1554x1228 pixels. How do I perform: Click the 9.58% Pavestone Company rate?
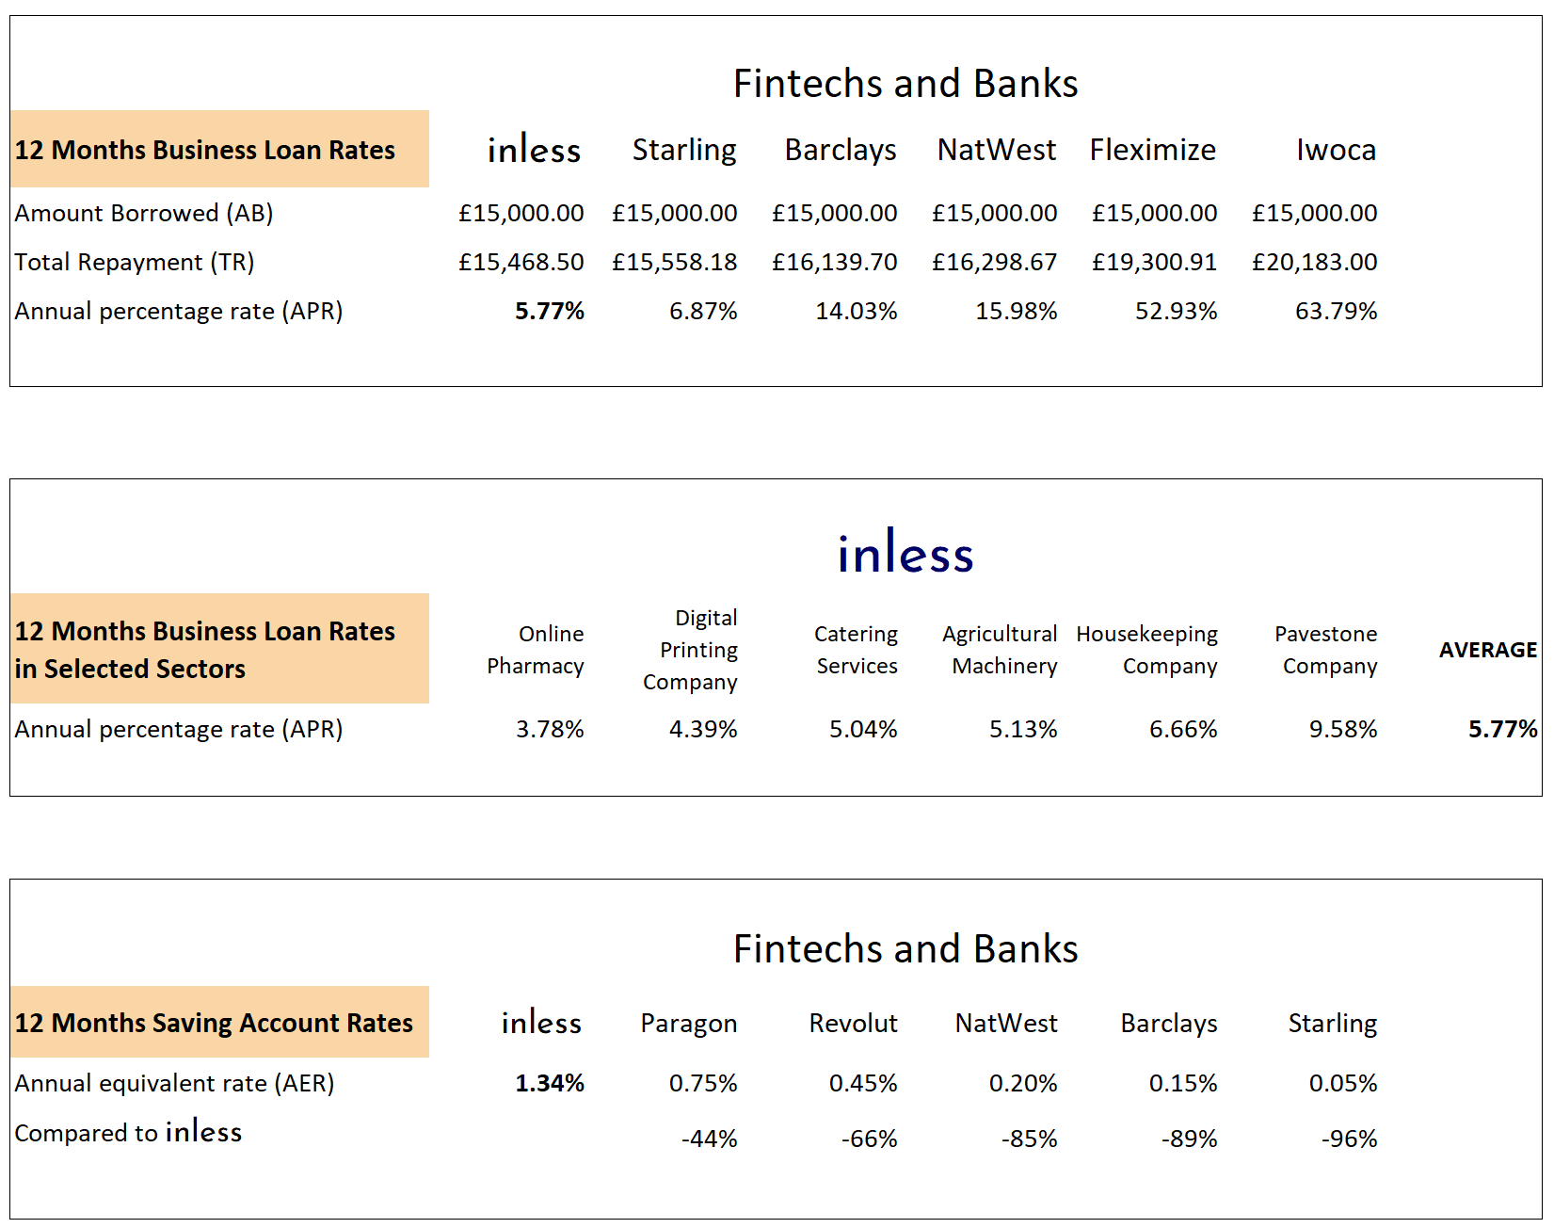pos(1342,729)
